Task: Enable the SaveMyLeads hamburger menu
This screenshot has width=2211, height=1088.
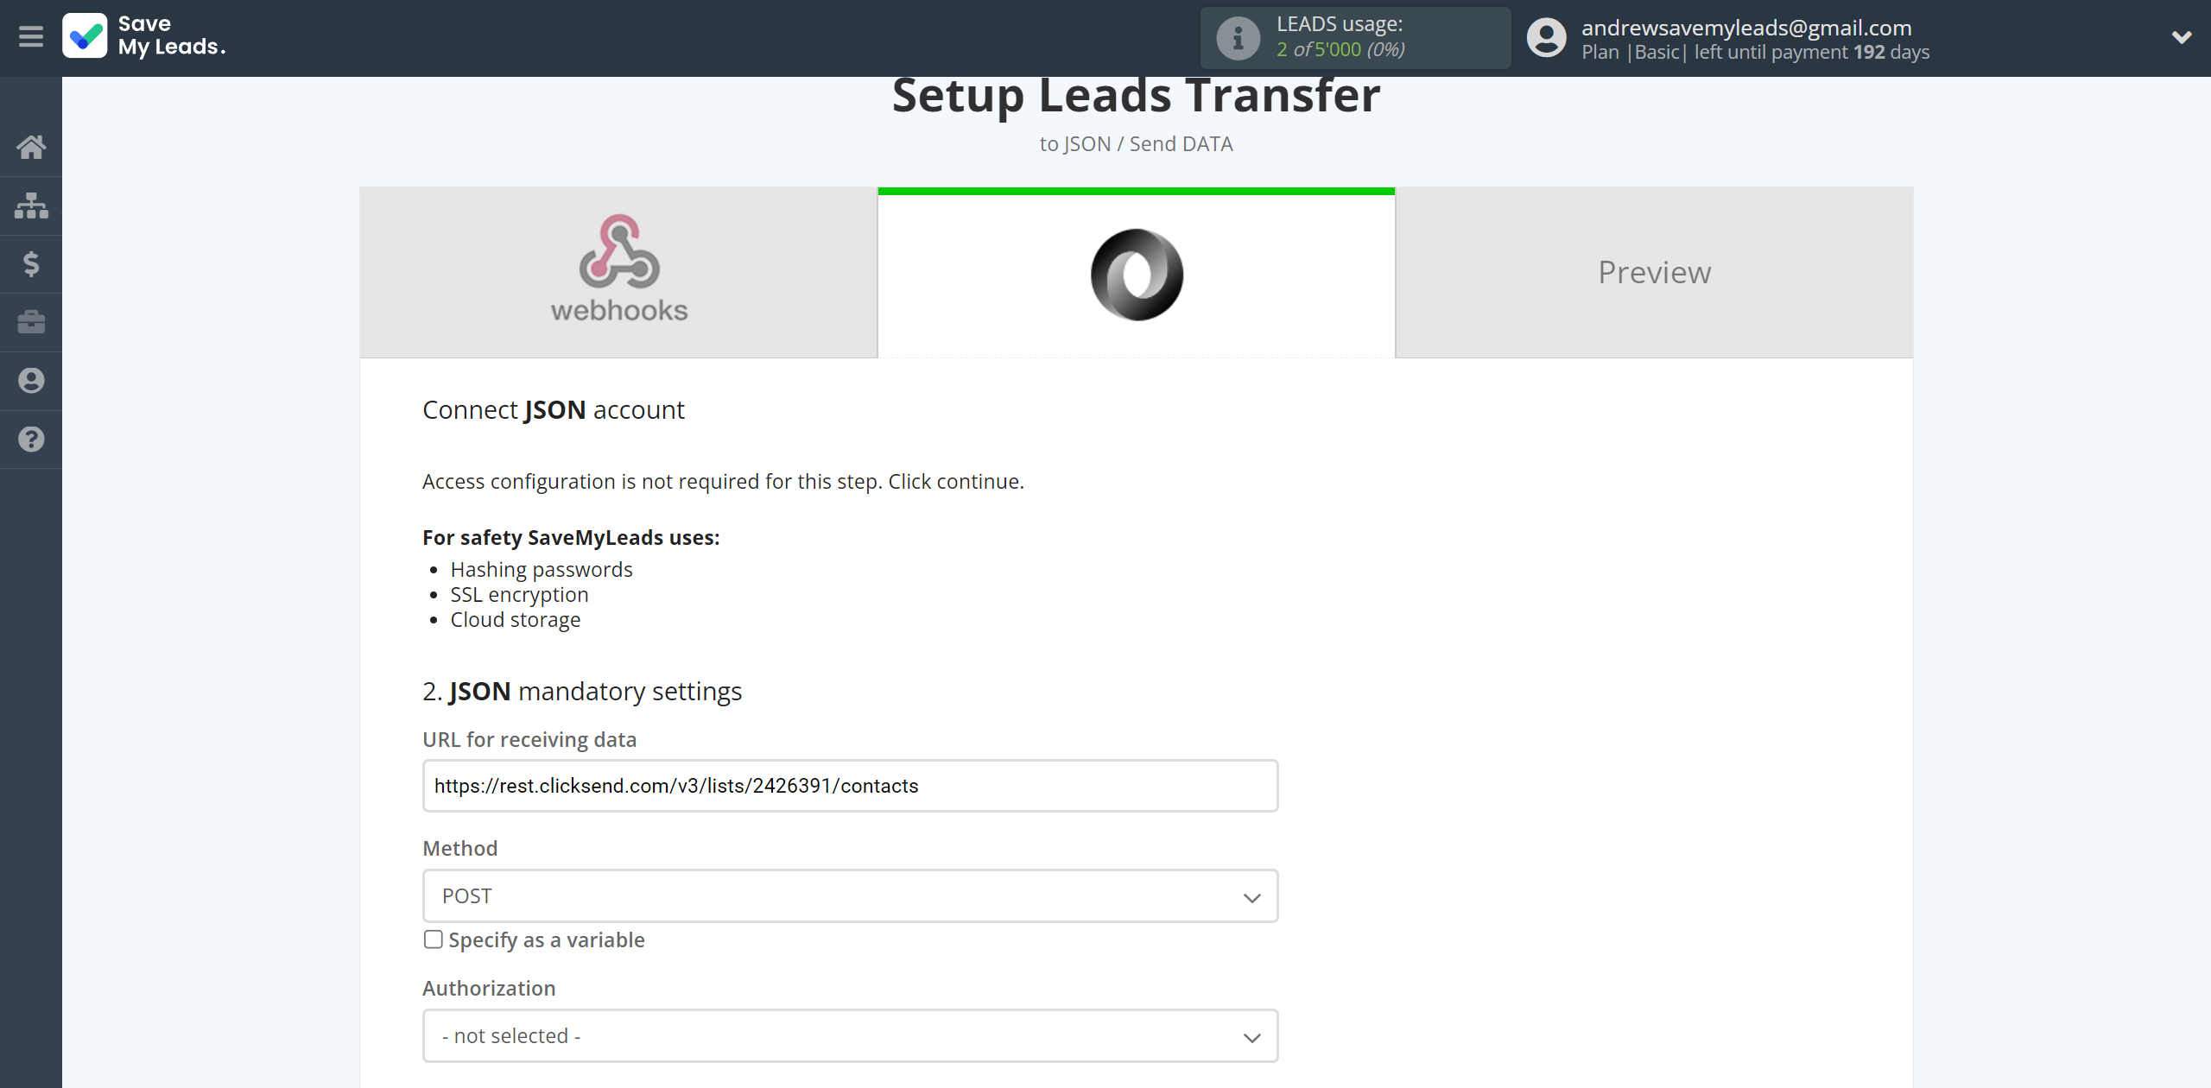Action: [x=31, y=36]
